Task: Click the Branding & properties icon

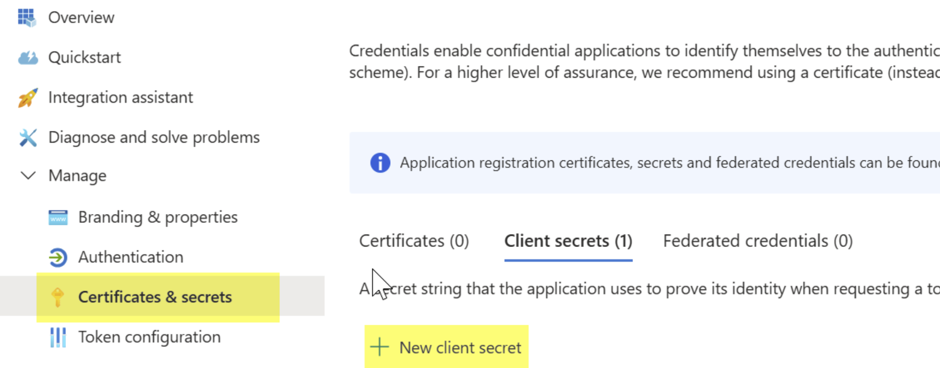Action: 58,217
